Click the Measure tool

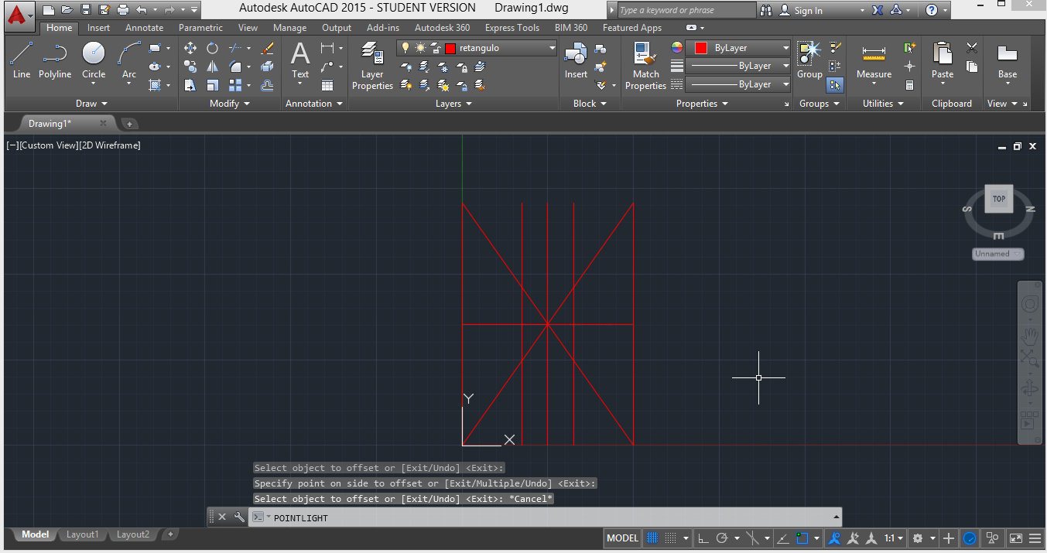[874, 60]
